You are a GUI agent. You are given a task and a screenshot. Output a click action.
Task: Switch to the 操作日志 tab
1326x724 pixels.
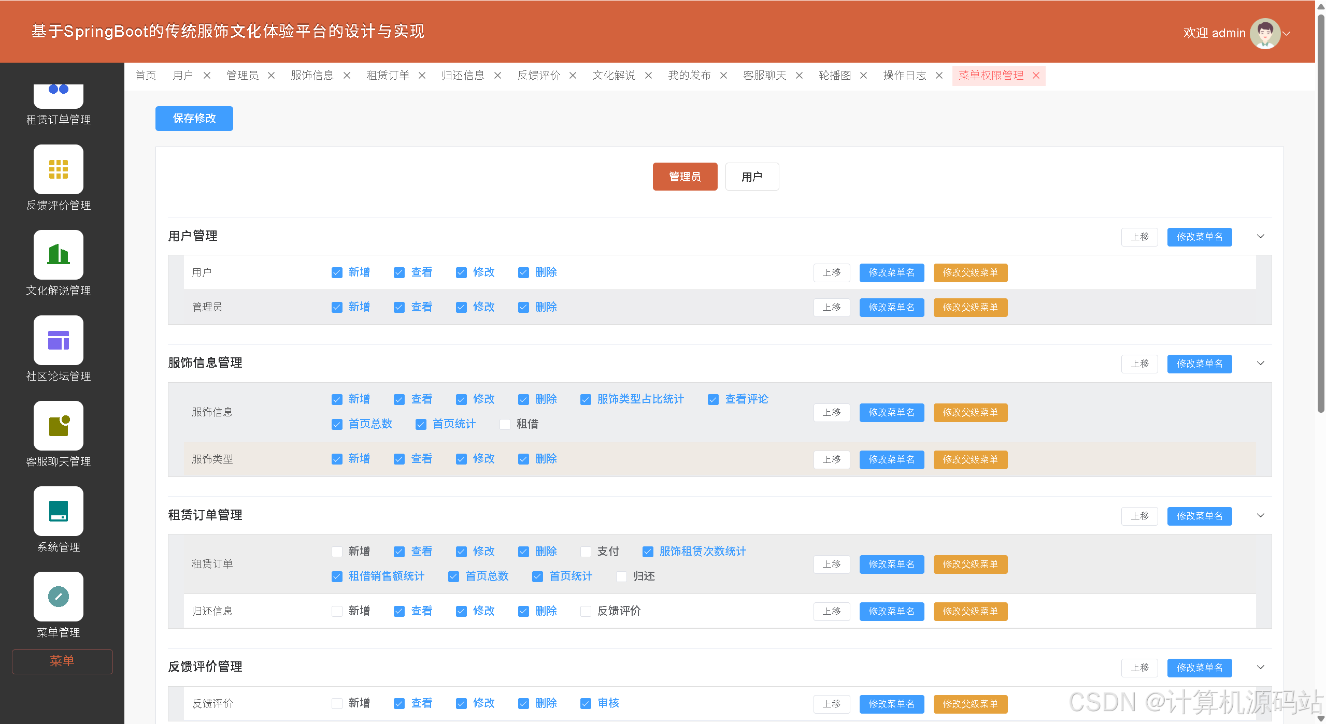tap(904, 76)
